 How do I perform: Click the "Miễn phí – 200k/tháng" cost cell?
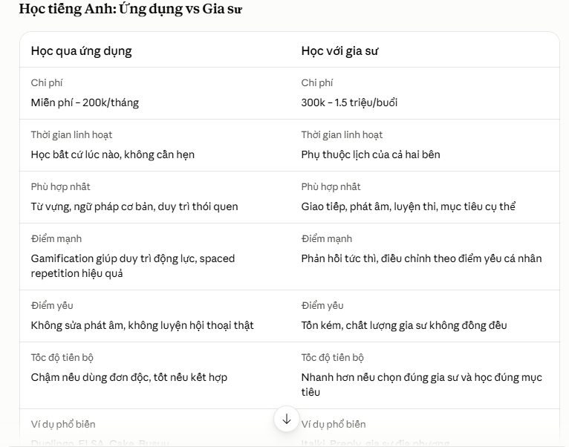[x=85, y=102]
